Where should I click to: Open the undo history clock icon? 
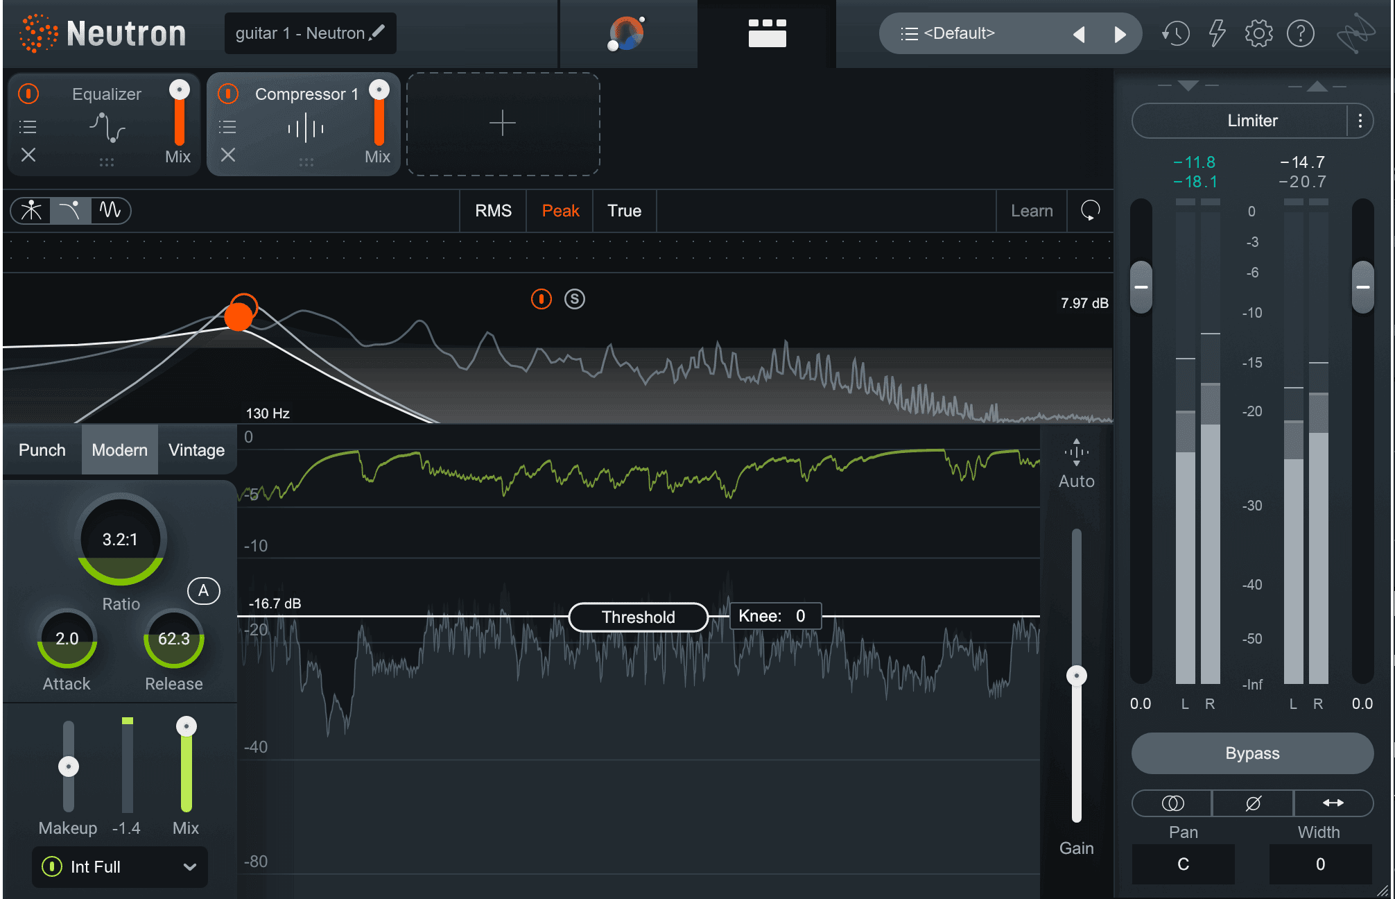pyautogui.click(x=1176, y=33)
